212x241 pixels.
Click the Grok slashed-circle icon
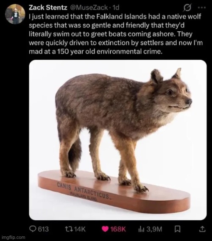[x=187, y=8]
